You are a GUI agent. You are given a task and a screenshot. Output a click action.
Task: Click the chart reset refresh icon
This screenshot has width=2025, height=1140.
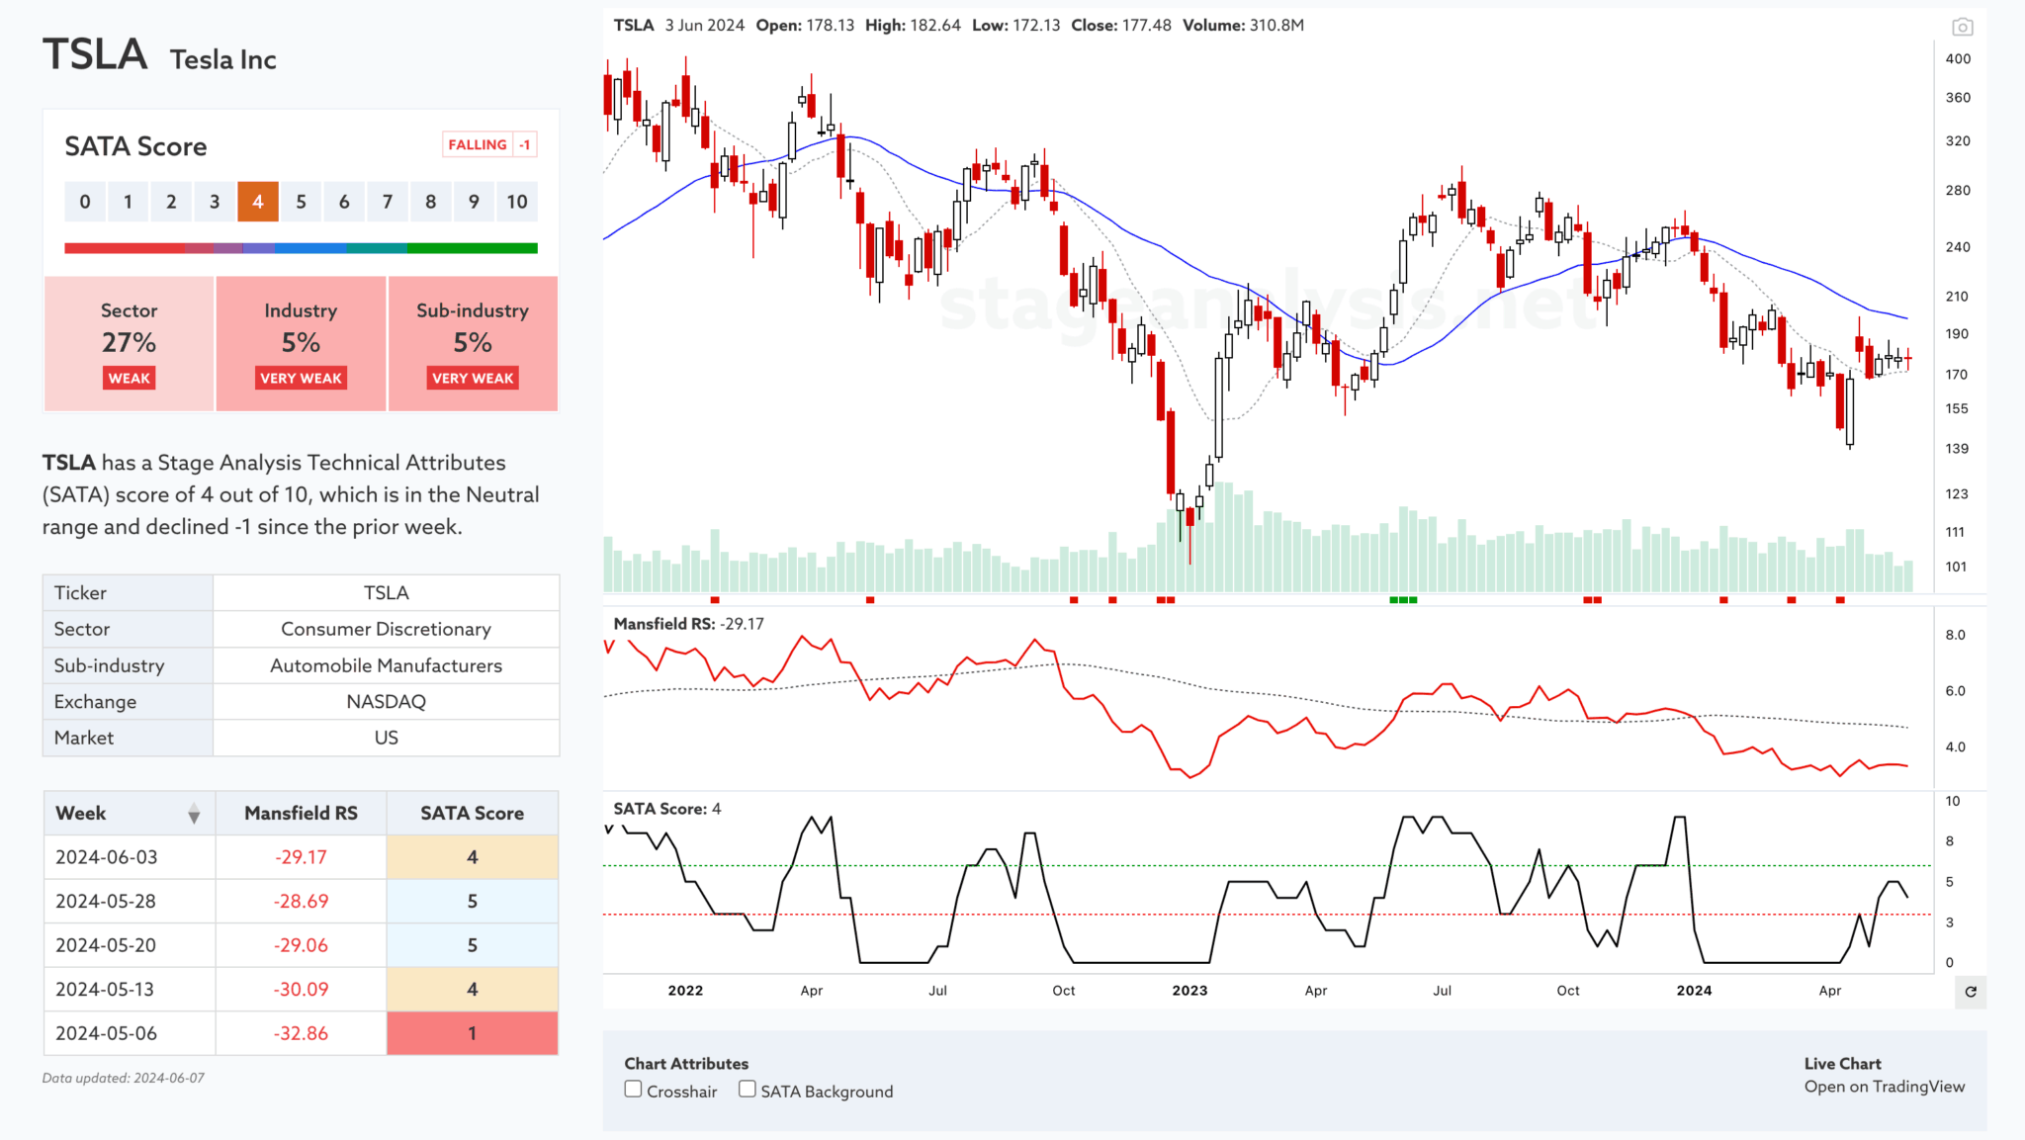tap(1971, 992)
